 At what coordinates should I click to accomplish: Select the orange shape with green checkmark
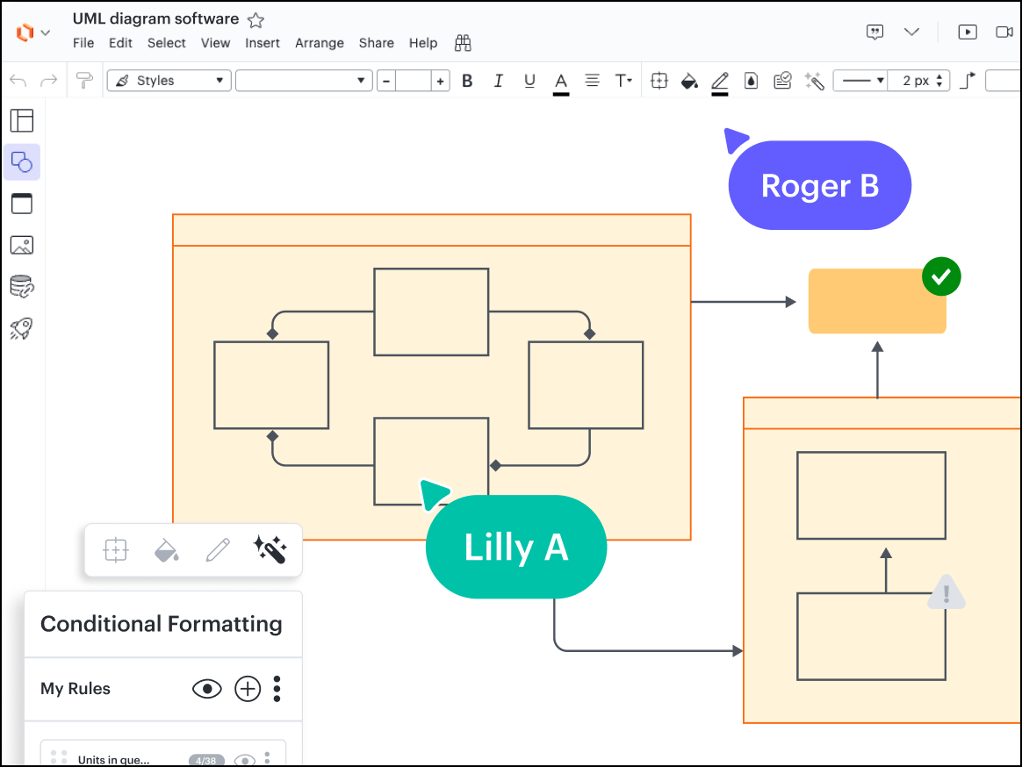[x=877, y=301]
